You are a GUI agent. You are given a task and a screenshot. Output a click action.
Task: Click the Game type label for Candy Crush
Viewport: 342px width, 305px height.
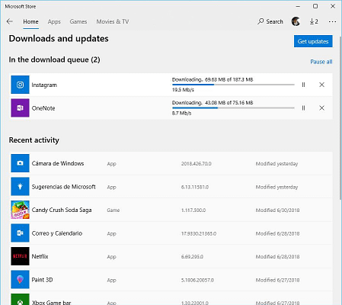point(113,210)
